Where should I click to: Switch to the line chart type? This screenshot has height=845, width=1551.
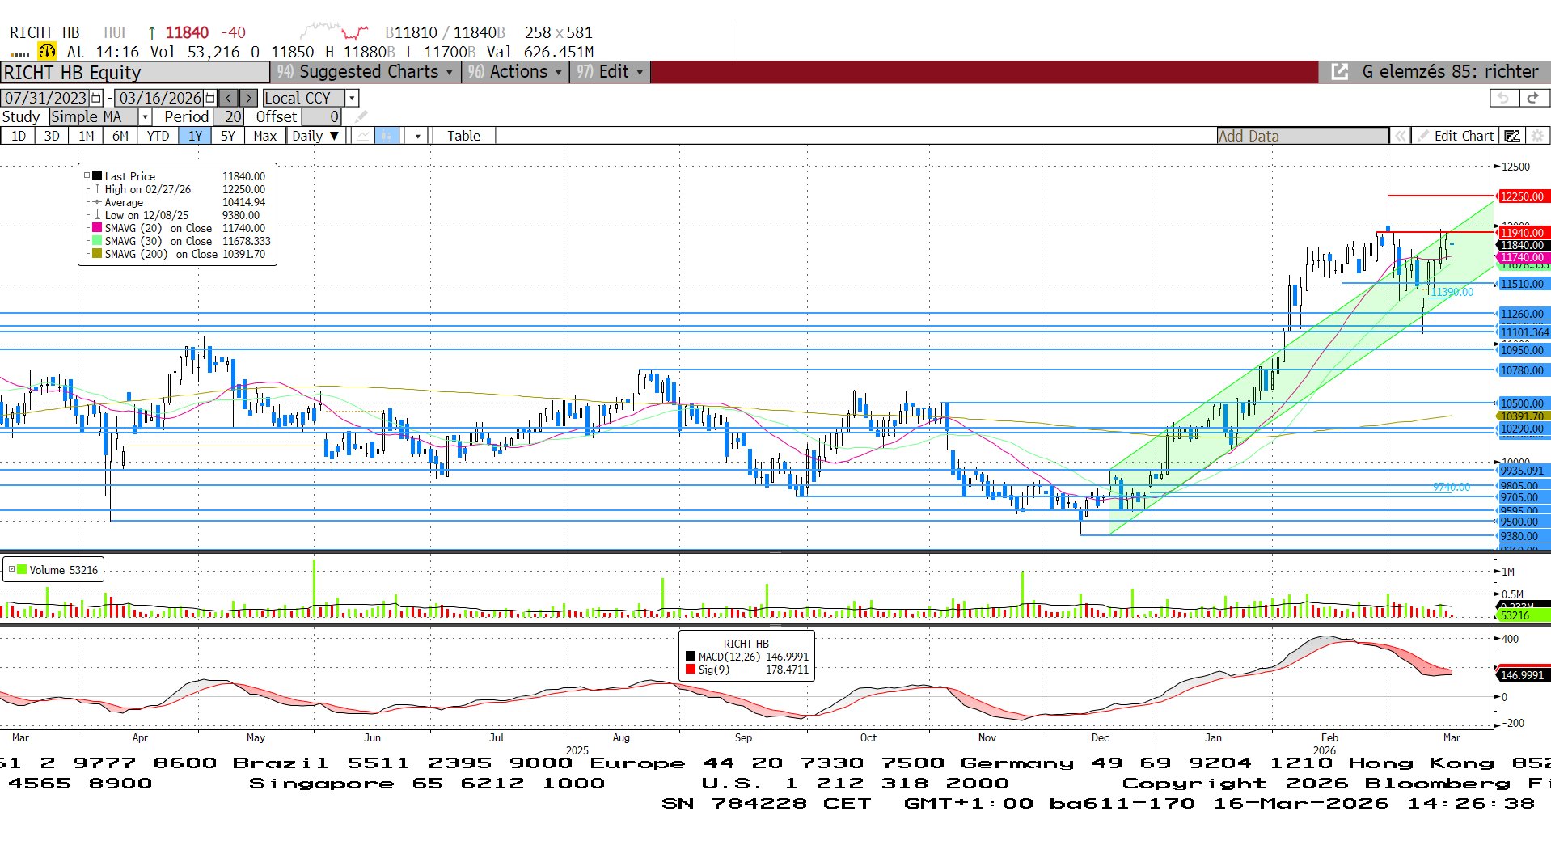[363, 136]
